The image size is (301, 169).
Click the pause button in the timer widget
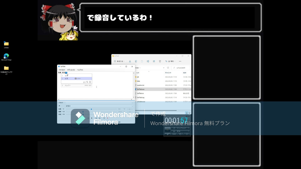[x=167, y=129]
